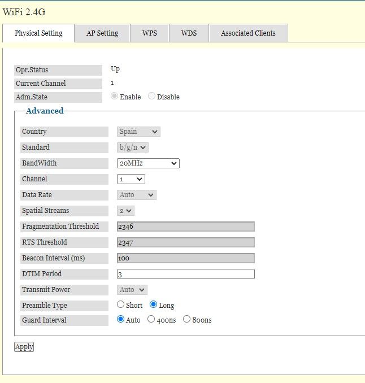Click the DTIM Period input field

click(186, 274)
